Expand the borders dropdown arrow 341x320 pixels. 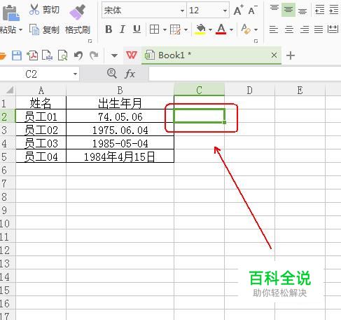[x=165, y=29]
